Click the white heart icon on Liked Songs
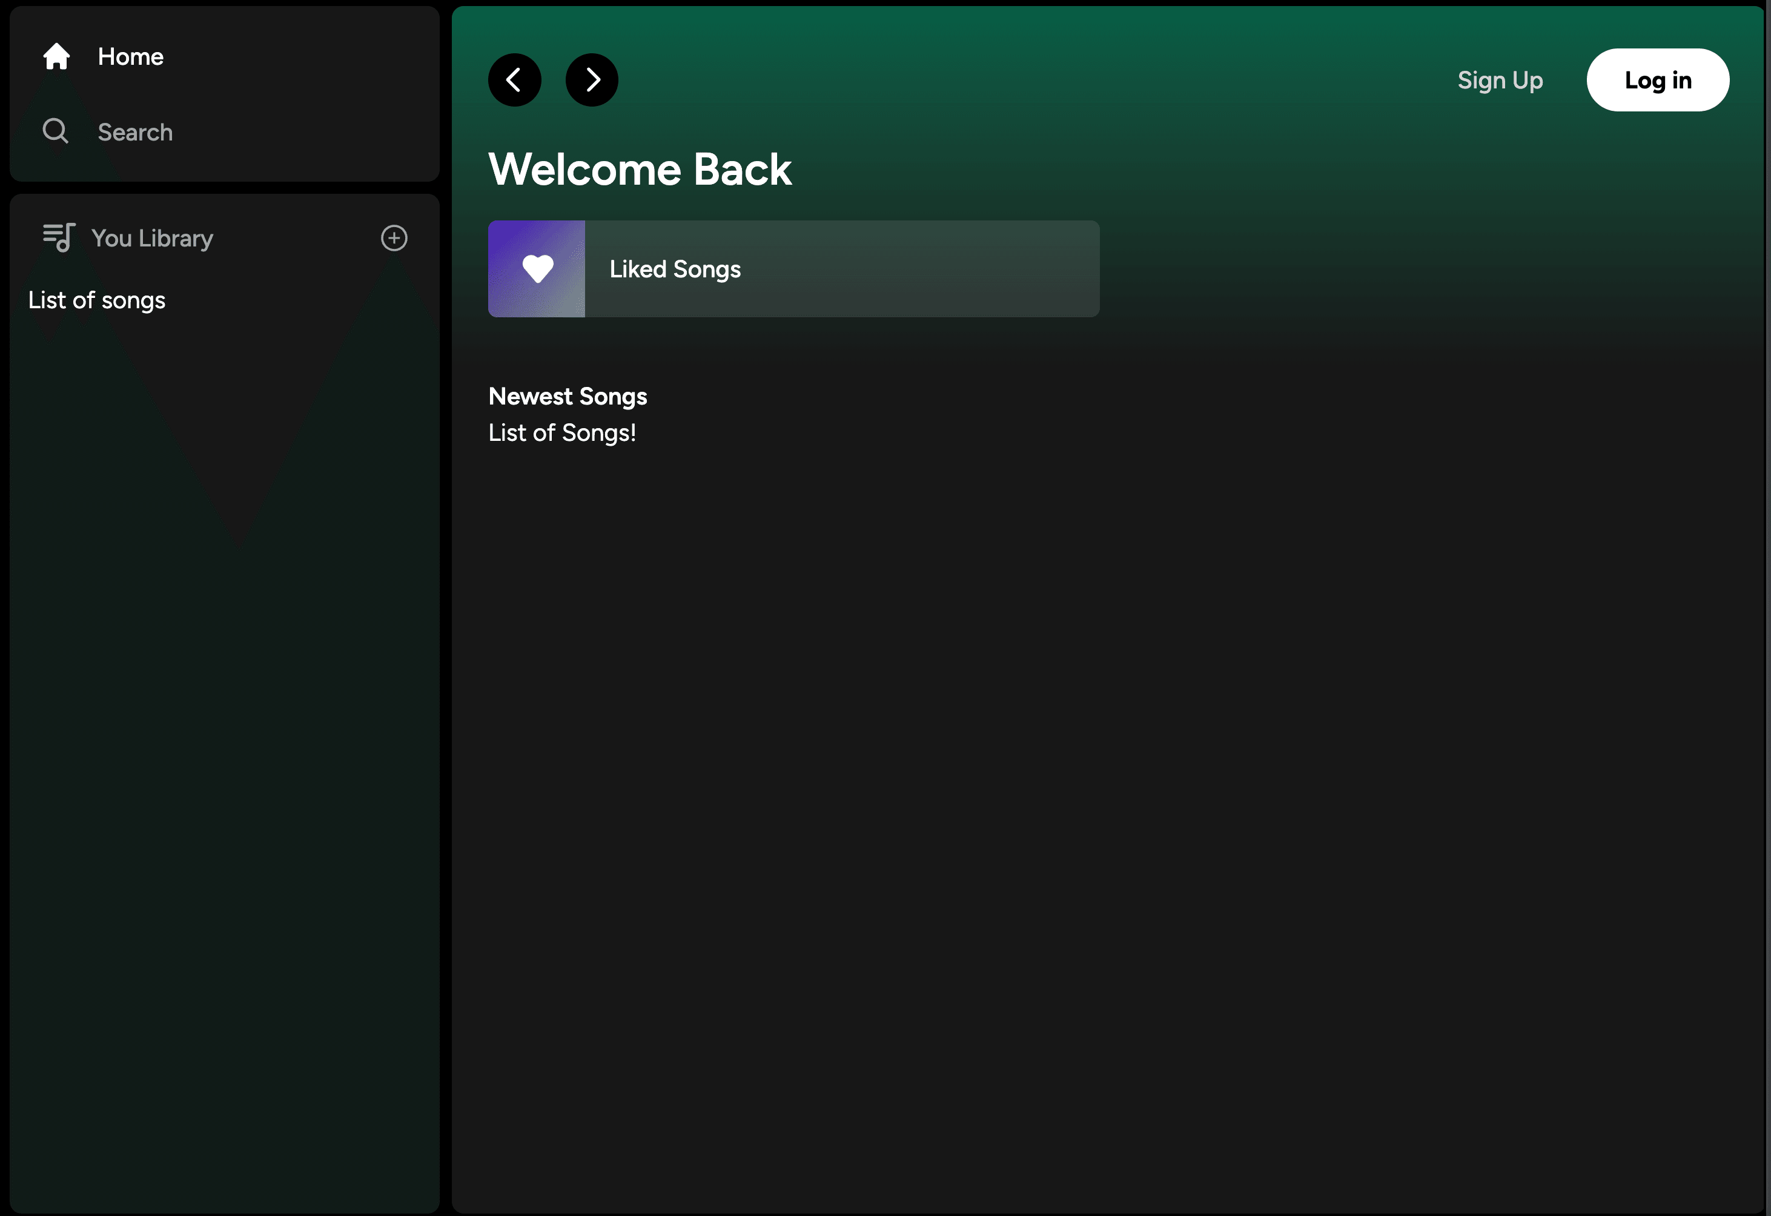Screen dimensions: 1771x1216 (x=537, y=268)
